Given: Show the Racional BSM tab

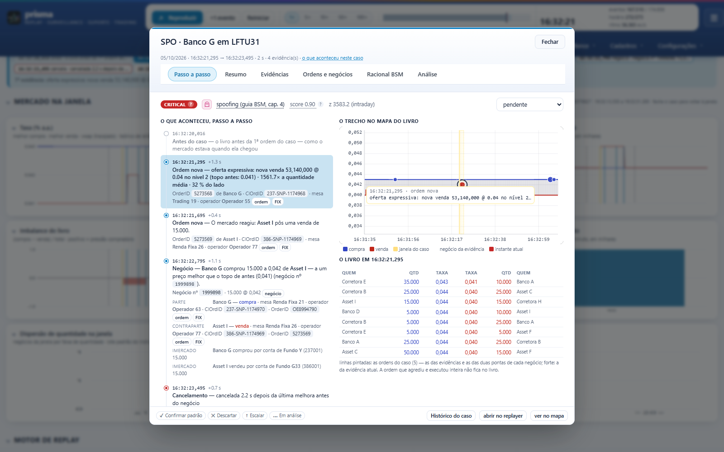Looking at the screenshot, I should 385,74.
